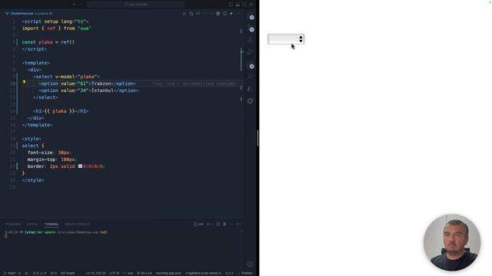The height and width of the screenshot is (276, 492).
Task: Open the Output panel tab
Action: (32, 224)
